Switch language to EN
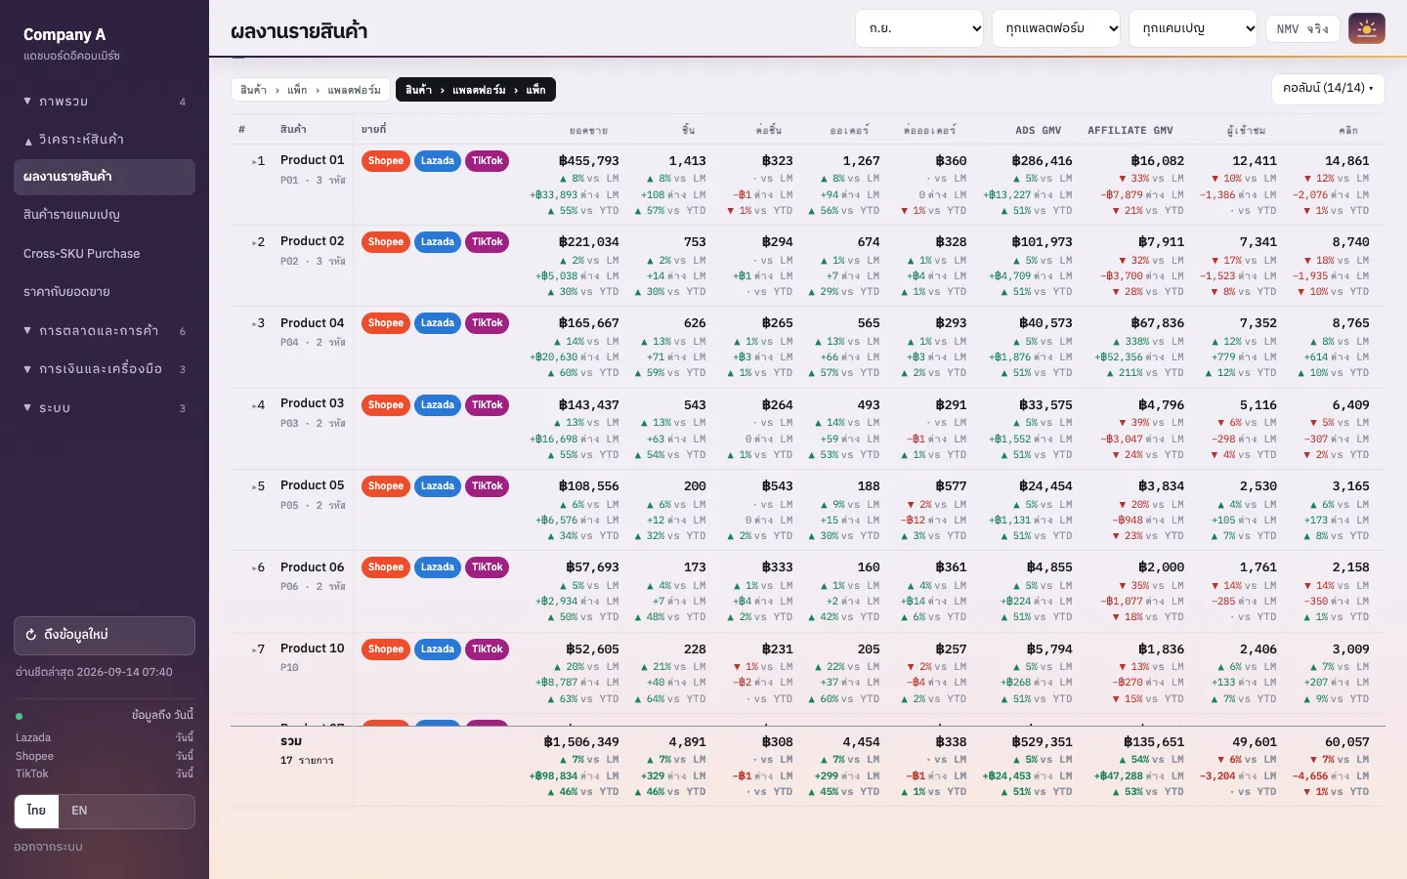 (x=80, y=811)
